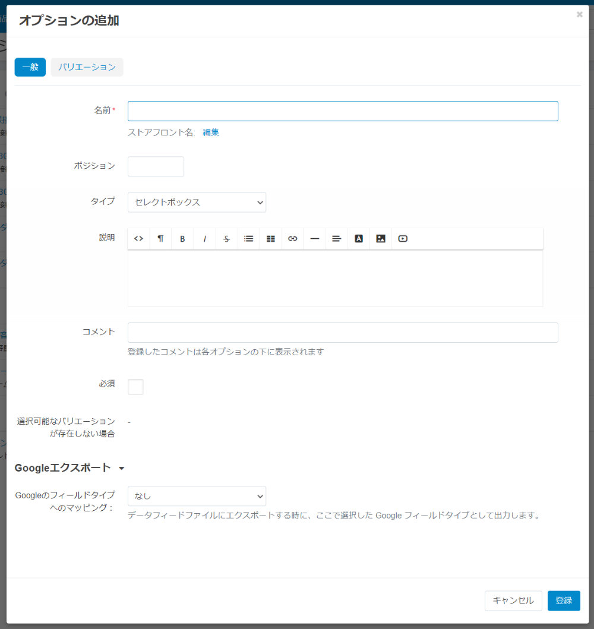This screenshot has height=629, width=594.
Task: Insert image icon in editor toolbar
Action: tap(381, 239)
